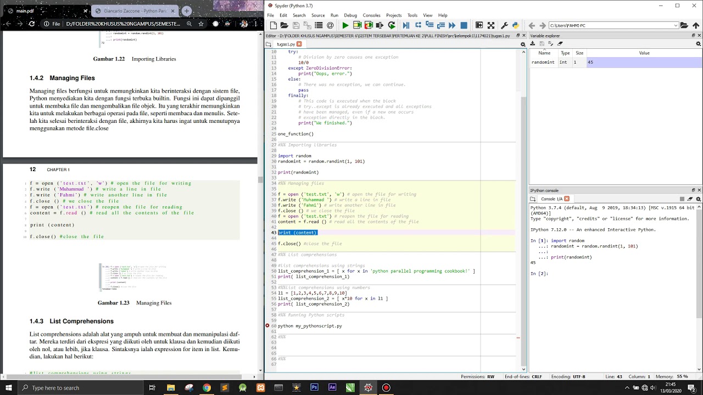This screenshot has height=395, width=703.
Task: Open the IPython console options gear menu
Action: click(x=699, y=199)
